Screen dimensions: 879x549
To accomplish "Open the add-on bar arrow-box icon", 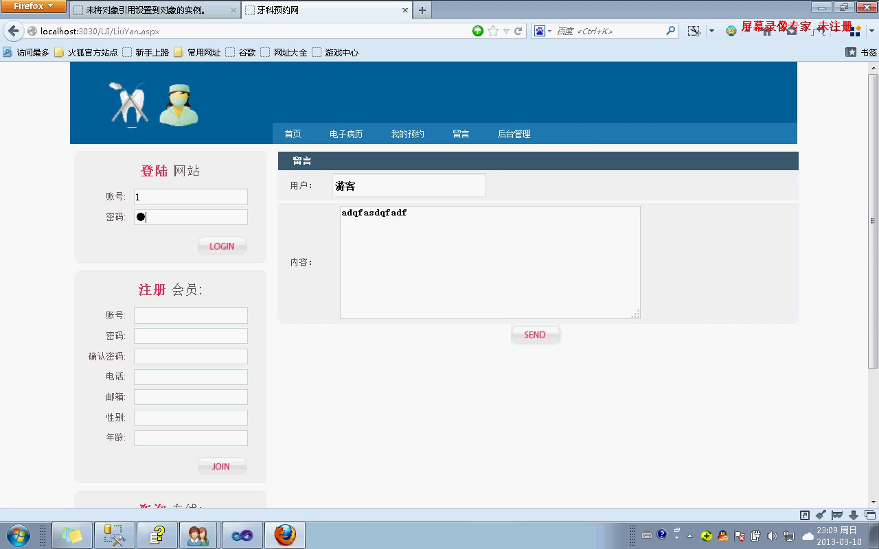I will point(805,515).
